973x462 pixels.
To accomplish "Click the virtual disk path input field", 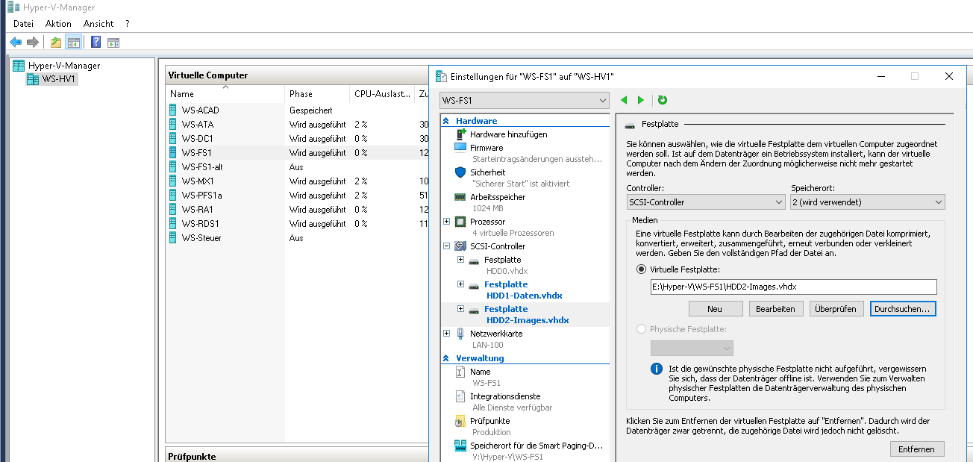I will tap(793, 287).
